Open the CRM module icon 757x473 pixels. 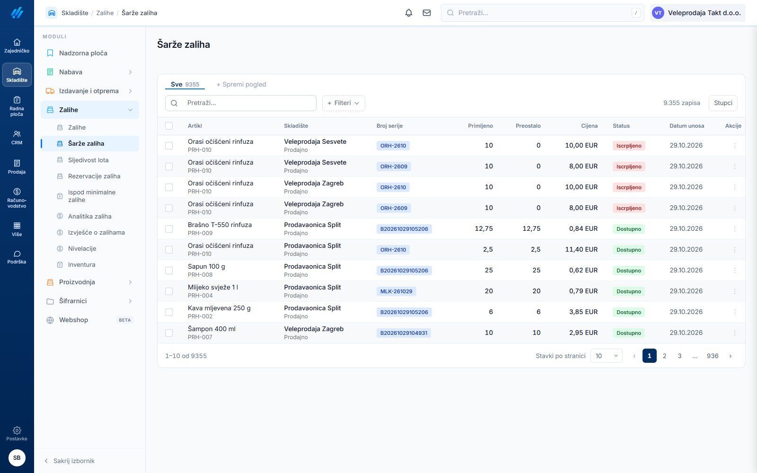[17, 137]
